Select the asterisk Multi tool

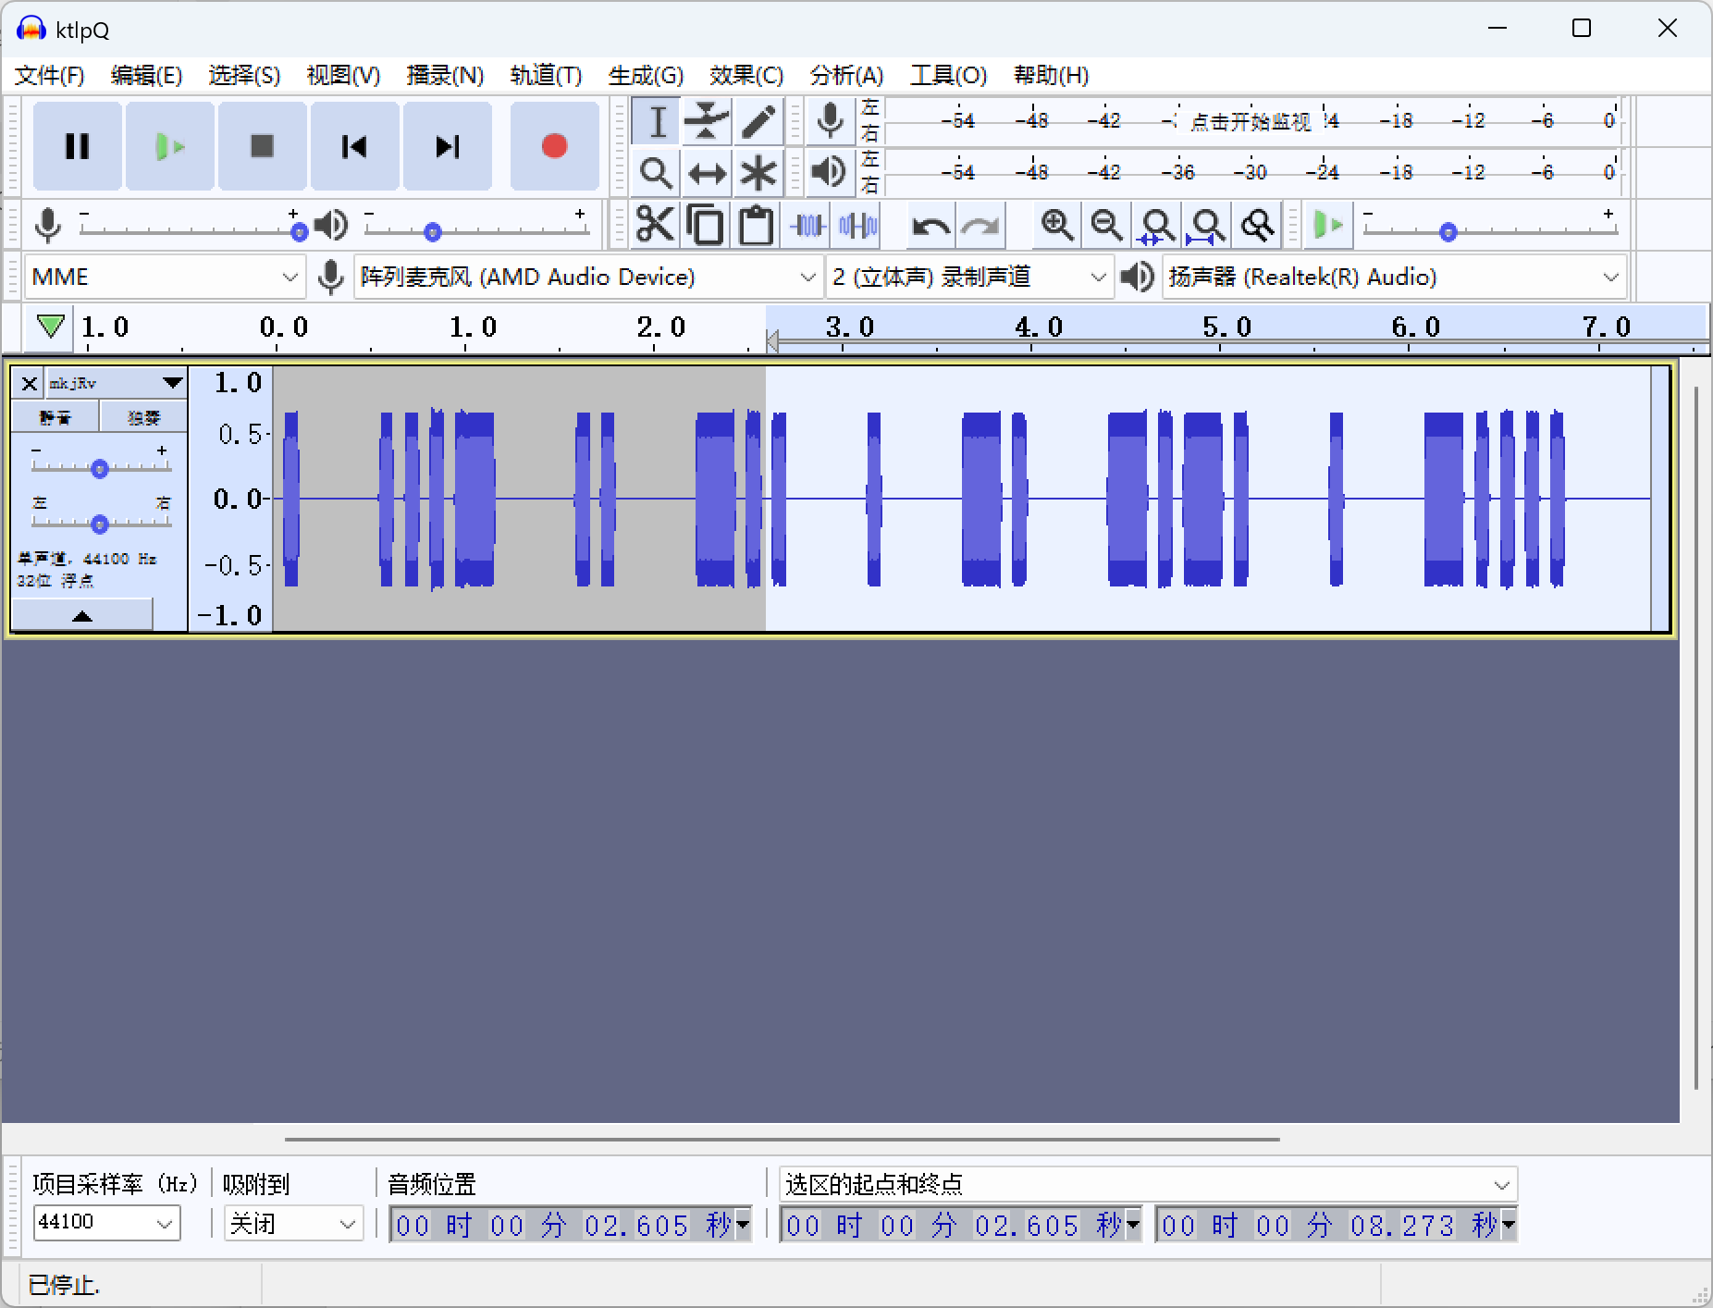[758, 172]
